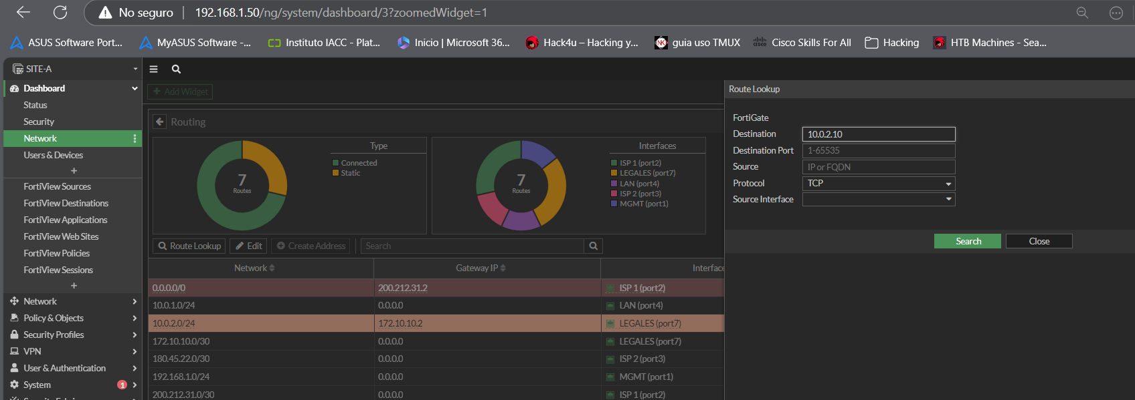Sort the table by Network column
This screenshot has width=1135, height=400.
254,268
